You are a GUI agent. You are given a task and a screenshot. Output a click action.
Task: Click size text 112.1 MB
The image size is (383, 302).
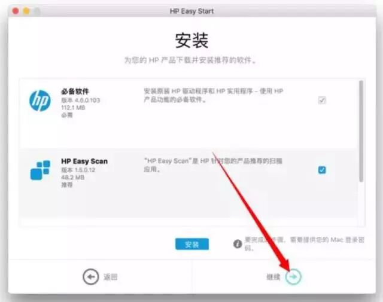pyautogui.click(x=73, y=108)
